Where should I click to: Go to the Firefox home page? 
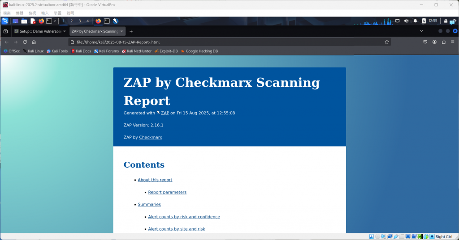tap(34, 42)
